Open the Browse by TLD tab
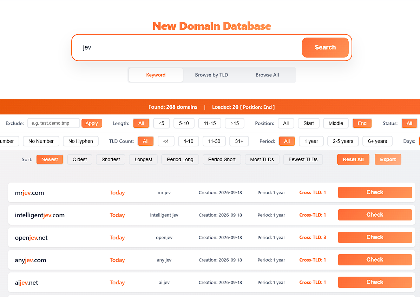 coord(211,75)
